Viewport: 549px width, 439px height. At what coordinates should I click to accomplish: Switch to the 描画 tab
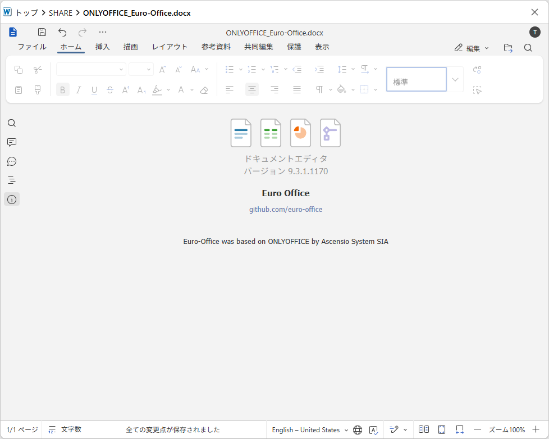[131, 47]
